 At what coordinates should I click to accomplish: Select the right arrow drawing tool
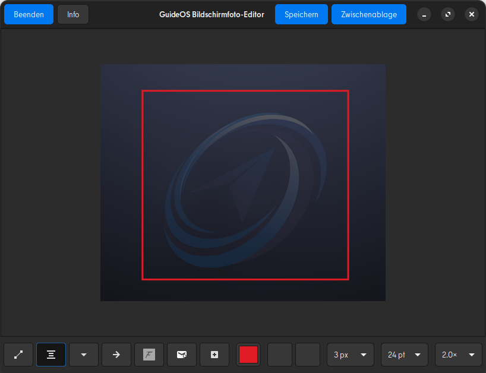(x=116, y=355)
